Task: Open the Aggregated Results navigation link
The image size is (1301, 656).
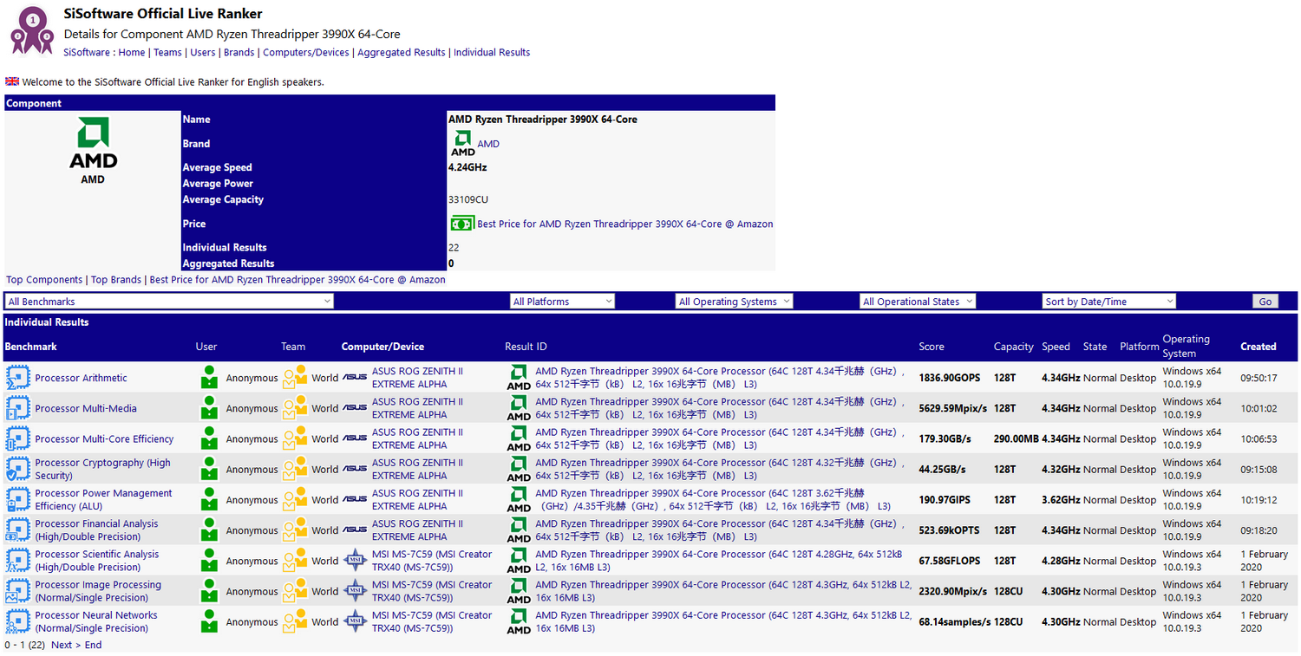Action: point(402,52)
